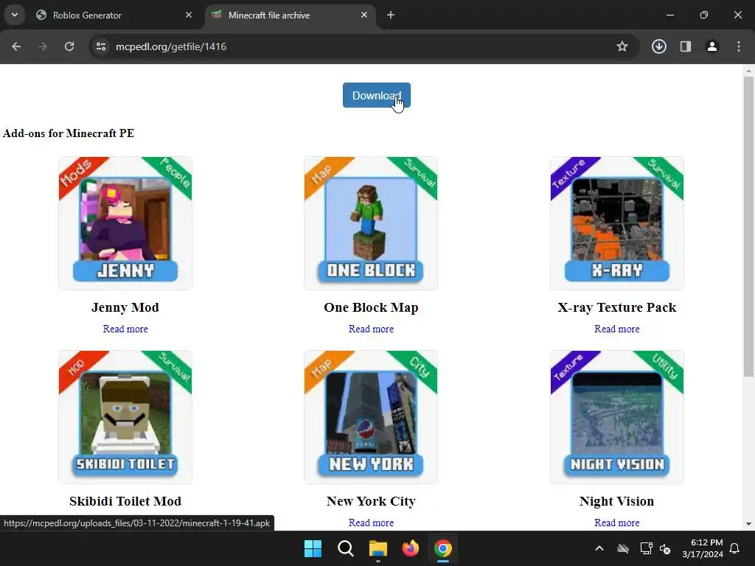755x566 pixels.
Task: Click the New York City title
Action: 371,501
